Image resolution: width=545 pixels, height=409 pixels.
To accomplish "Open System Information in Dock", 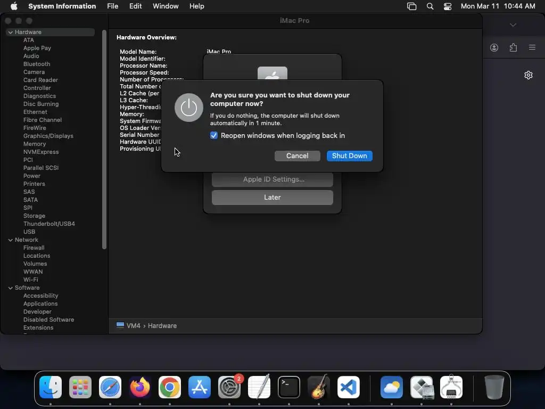I will pyautogui.click(x=451, y=387).
